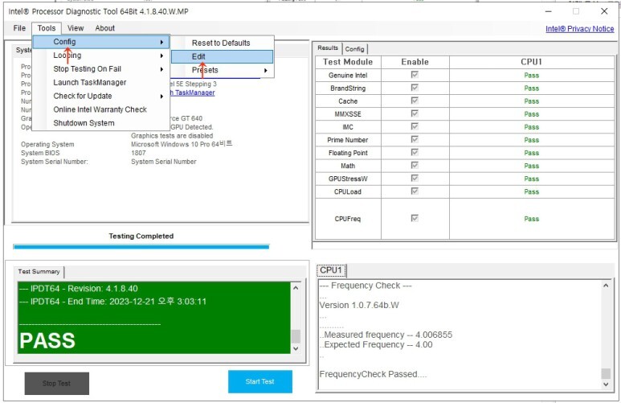This screenshot has width=621, height=403.
Task: Click the Measured frequency line
Action: [x=386, y=335]
